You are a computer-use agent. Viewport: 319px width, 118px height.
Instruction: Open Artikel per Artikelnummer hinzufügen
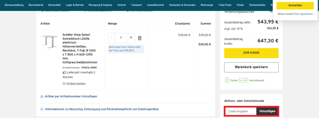[71, 97]
